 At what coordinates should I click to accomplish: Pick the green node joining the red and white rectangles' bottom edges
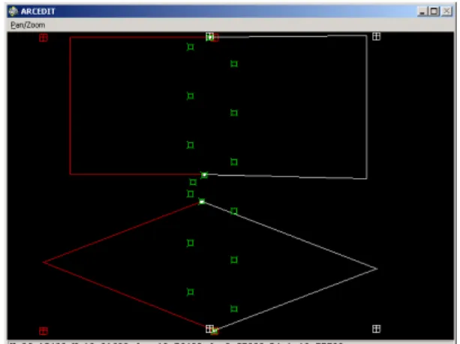point(204,175)
